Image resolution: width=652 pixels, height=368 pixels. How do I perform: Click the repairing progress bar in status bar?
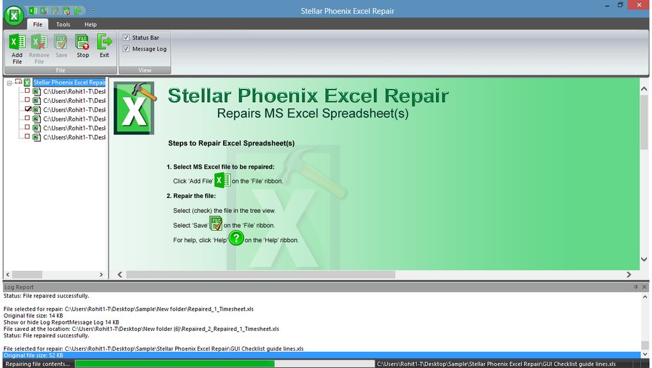(224, 364)
